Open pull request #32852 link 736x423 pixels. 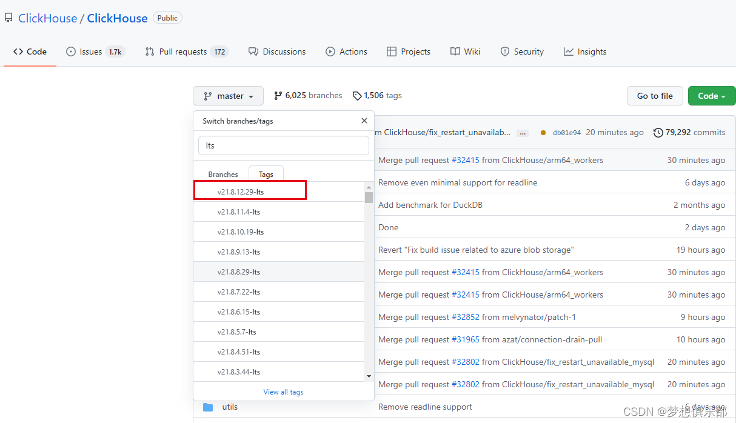[x=466, y=317]
